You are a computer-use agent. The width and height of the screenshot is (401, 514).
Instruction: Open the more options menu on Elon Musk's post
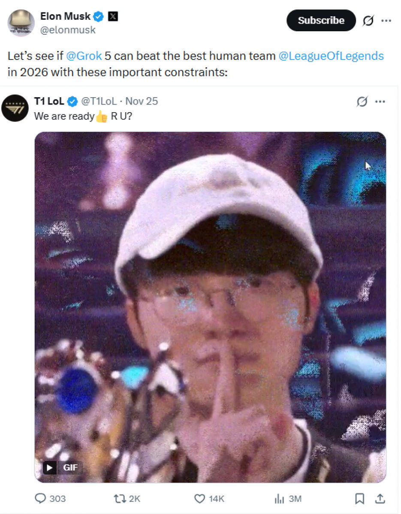pyautogui.click(x=386, y=21)
